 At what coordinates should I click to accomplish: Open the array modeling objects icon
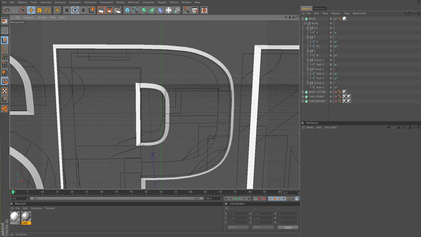point(152,10)
